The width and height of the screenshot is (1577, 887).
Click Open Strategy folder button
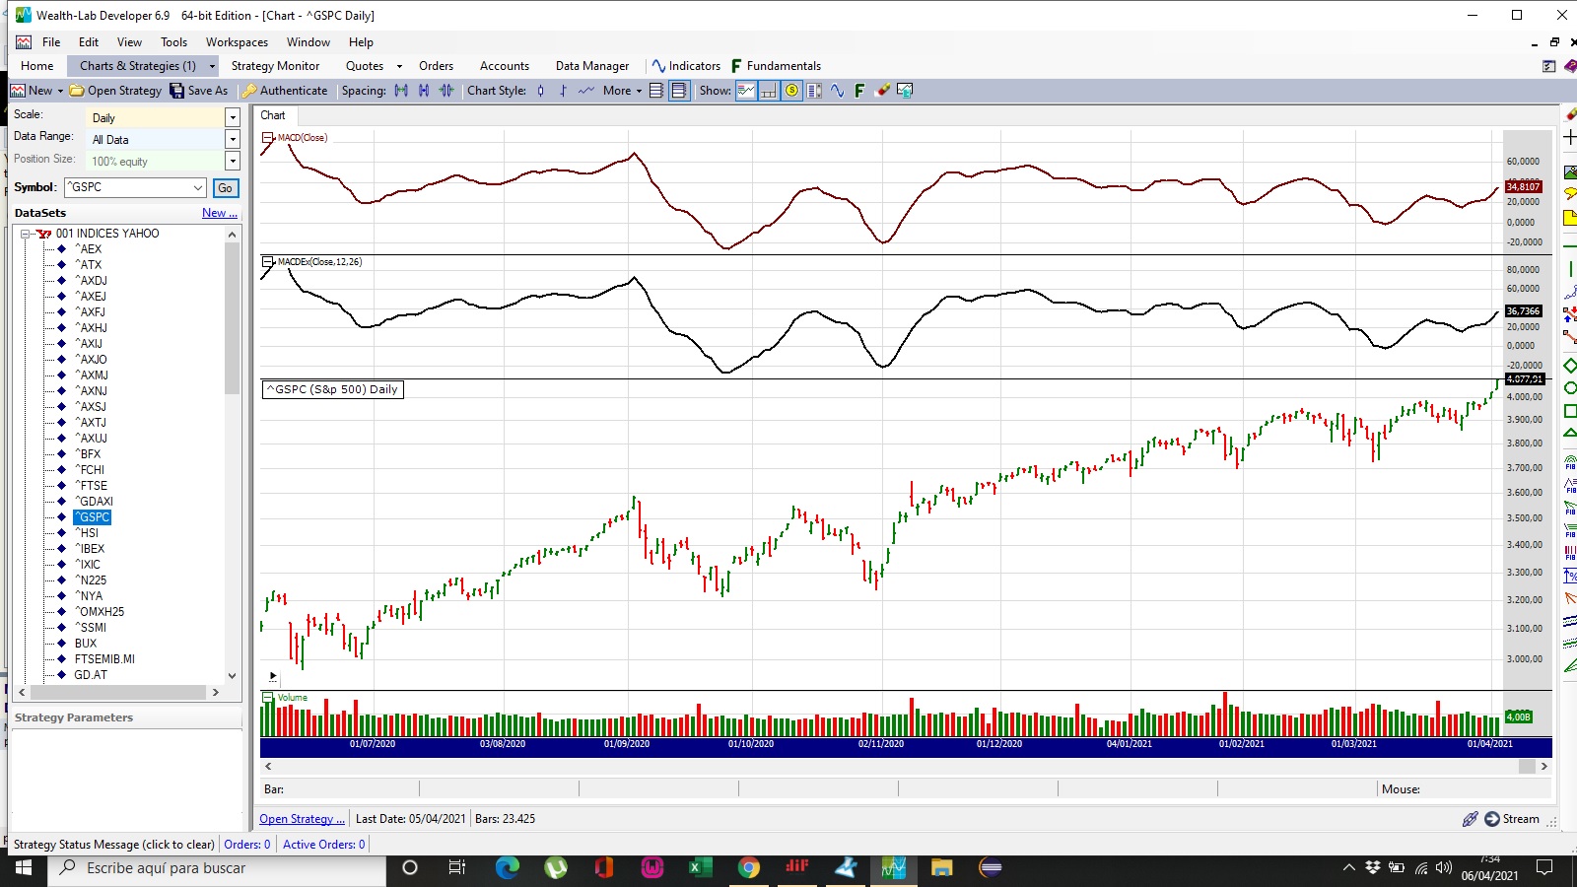click(115, 91)
